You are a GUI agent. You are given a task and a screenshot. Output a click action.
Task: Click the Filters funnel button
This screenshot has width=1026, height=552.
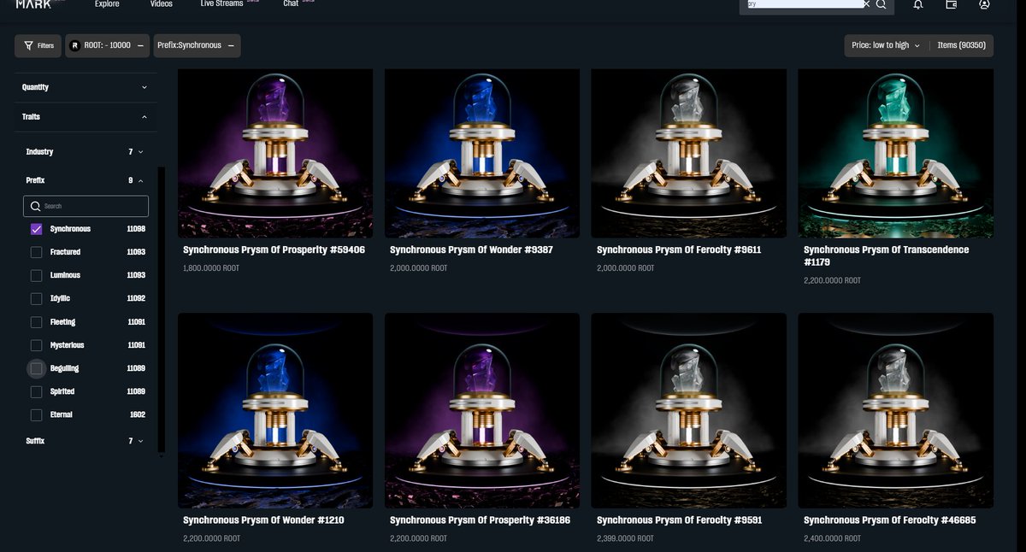(38, 45)
